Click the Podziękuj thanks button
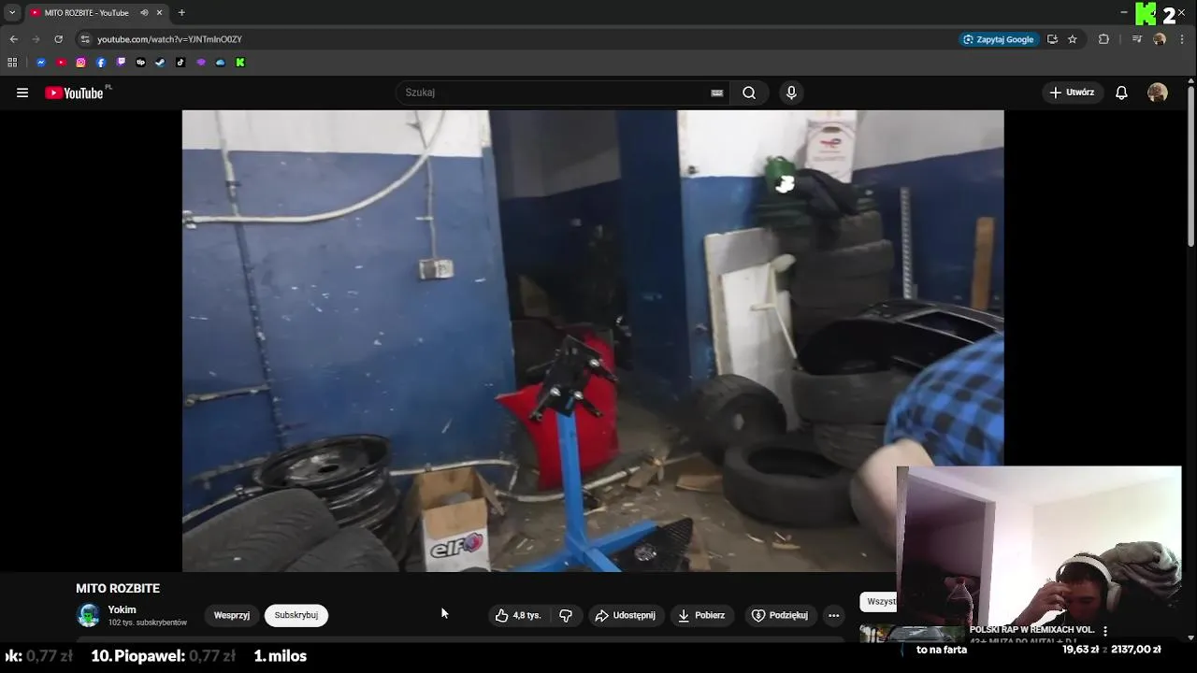Viewport: 1197px width, 673px height. click(780, 615)
